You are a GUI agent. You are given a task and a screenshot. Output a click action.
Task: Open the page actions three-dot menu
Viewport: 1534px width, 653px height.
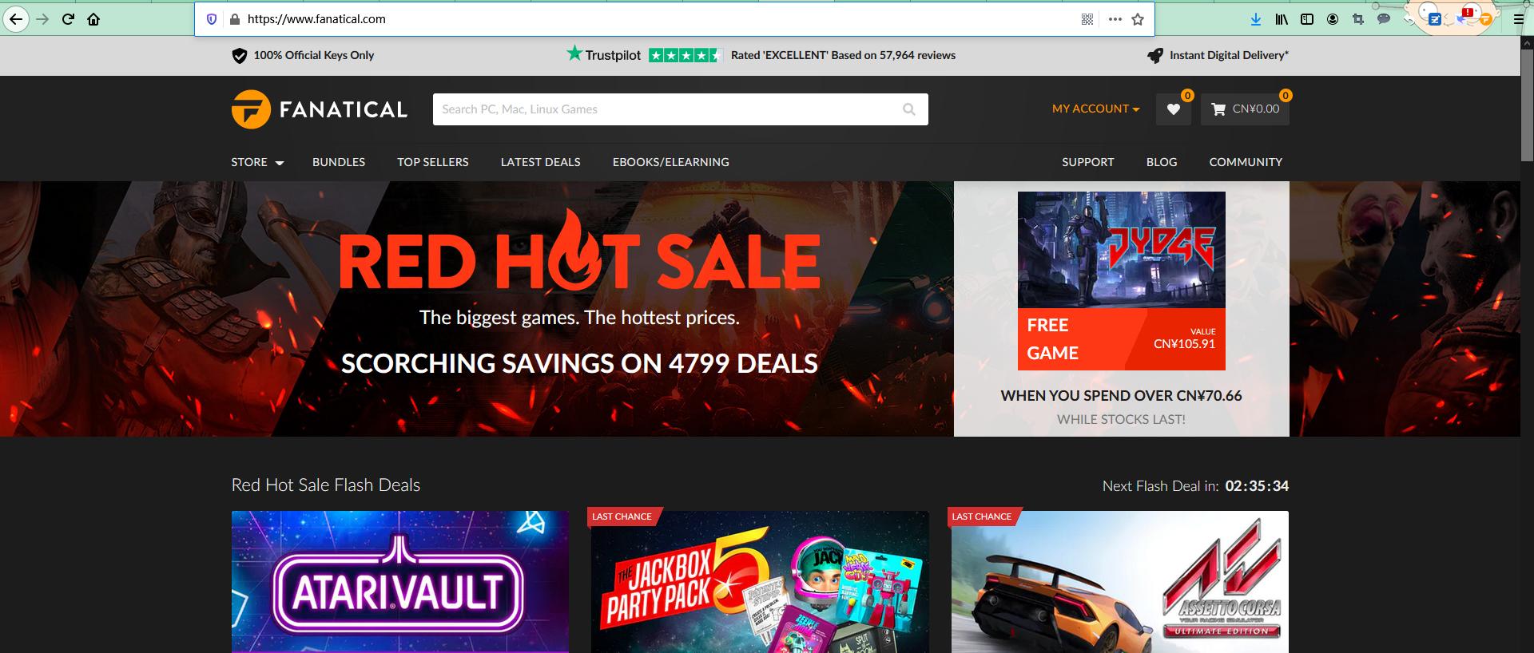[x=1115, y=19]
